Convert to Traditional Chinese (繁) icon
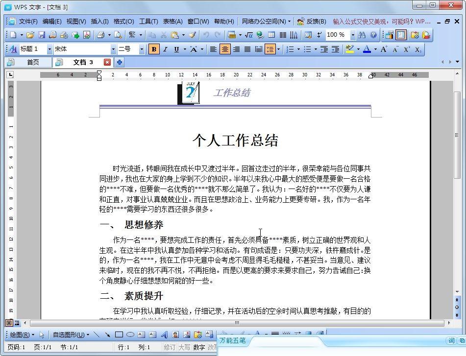466x356 pixels. [132, 35]
